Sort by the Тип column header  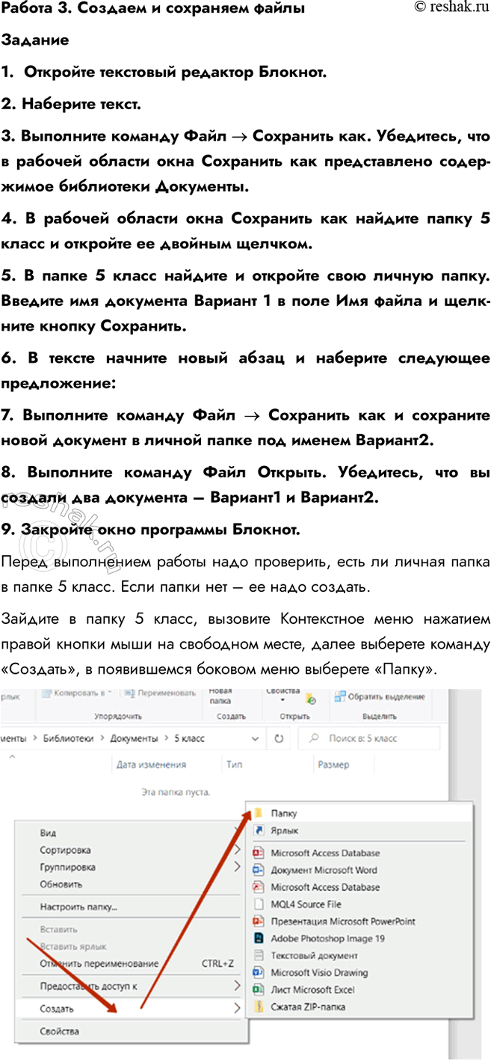pyautogui.click(x=234, y=765)
